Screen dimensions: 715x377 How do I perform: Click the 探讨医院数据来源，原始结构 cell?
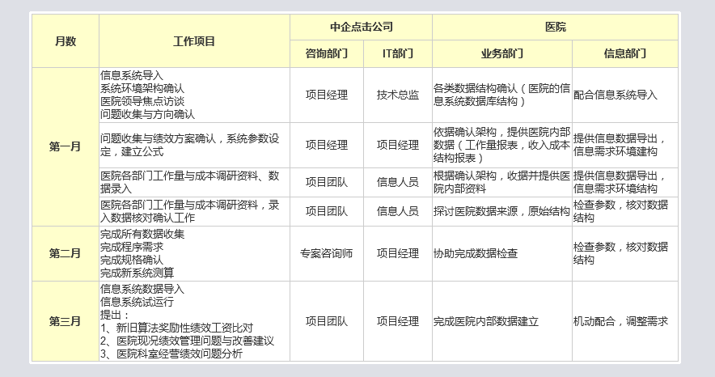(502, 211)
